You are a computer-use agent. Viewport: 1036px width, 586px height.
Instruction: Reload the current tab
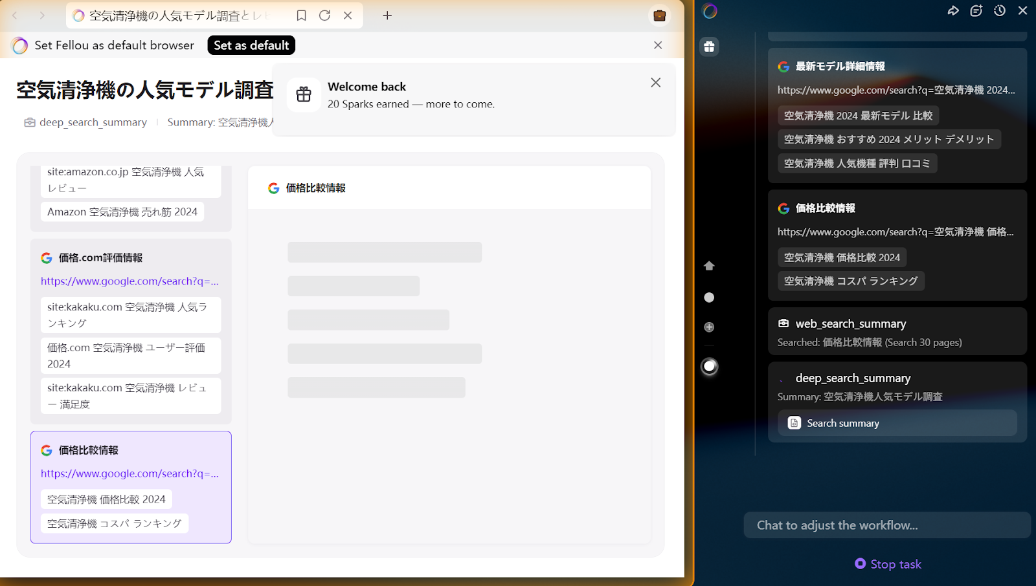coord(324,16)
